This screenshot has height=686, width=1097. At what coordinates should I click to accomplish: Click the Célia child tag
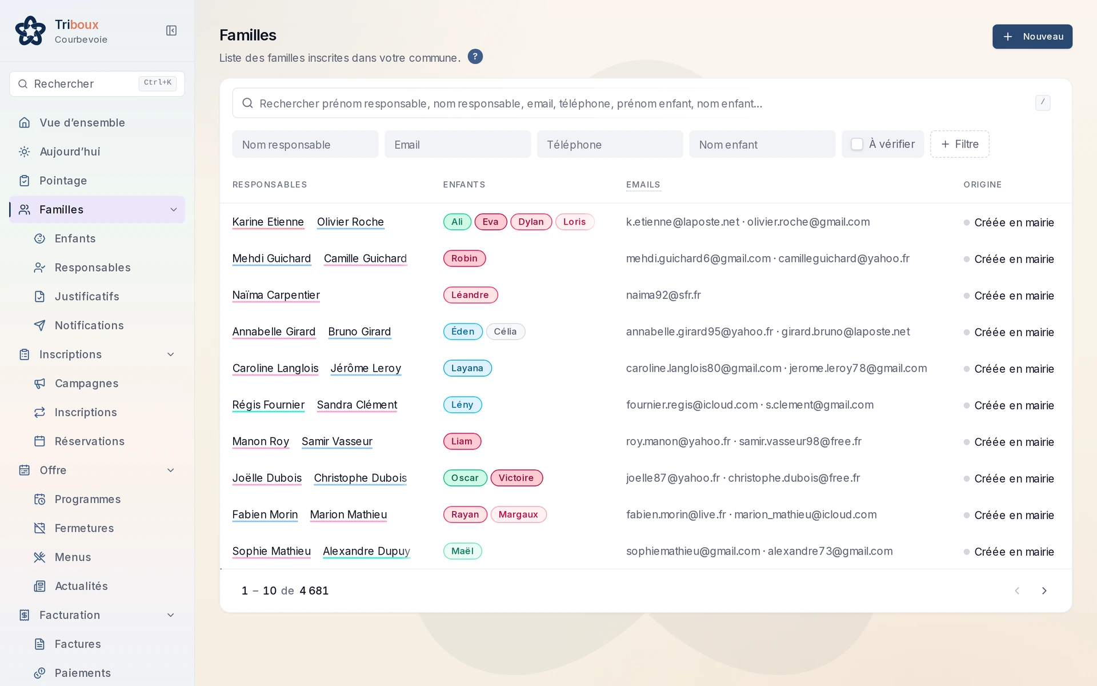pos(505,332)
